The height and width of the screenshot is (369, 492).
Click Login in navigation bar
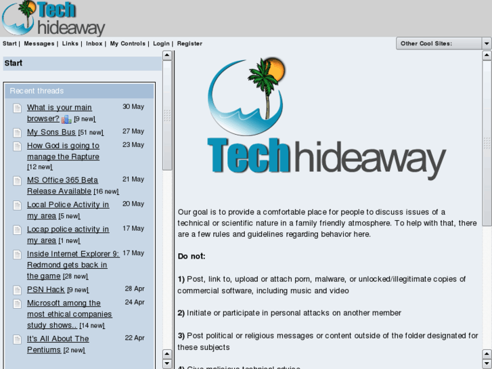tap(161, 43)
